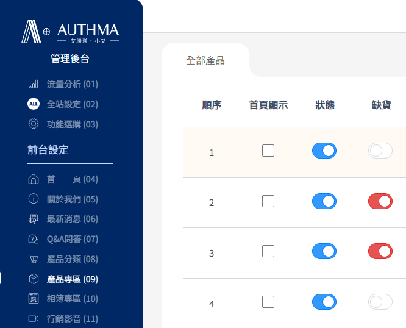The height and width of the screenshot is (328, 406).
Task: Click the gear icon for 功能選購
Action: click(34, 124)
